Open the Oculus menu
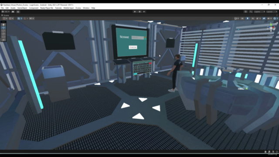279x157 pixels. (78, 8)
